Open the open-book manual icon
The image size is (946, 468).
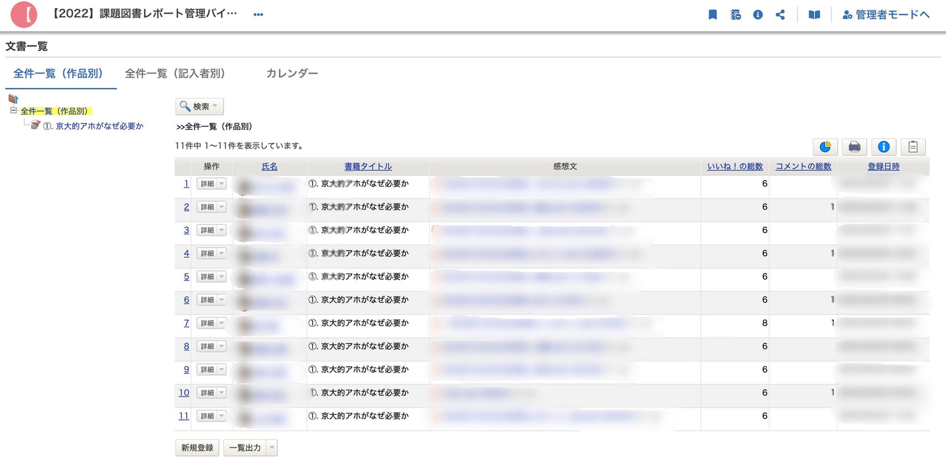coord(814,14)
